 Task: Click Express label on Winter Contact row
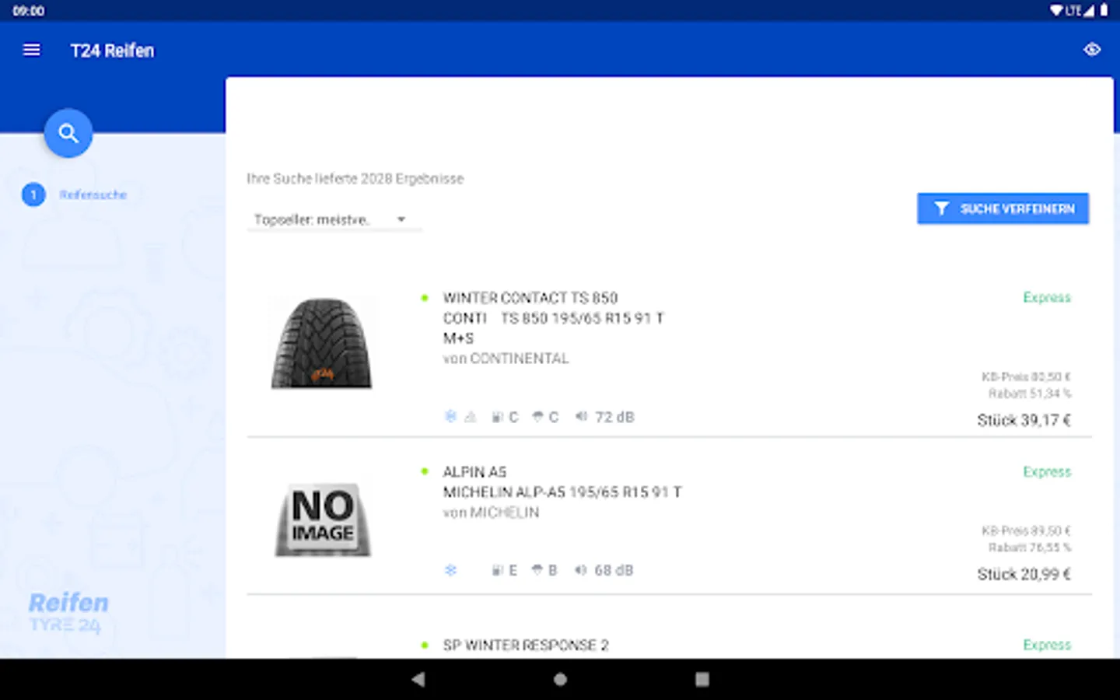(1047, 298)
